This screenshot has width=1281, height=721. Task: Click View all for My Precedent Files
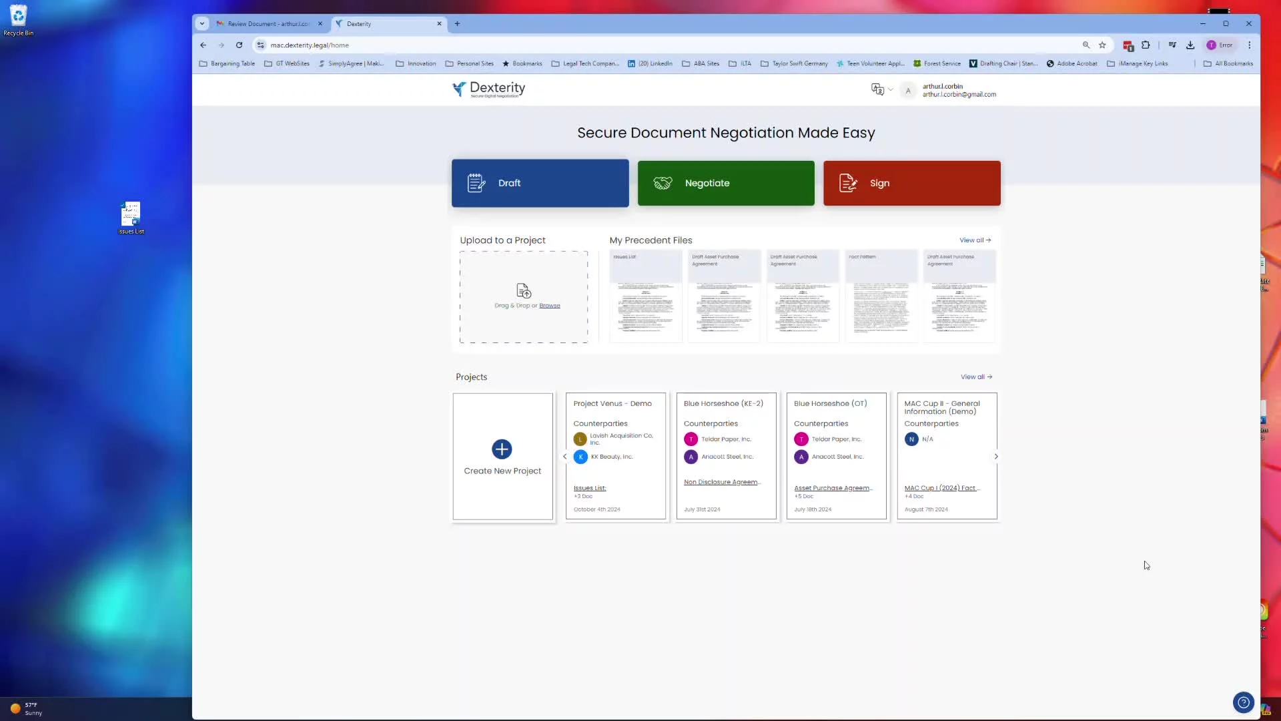point(975,240)
